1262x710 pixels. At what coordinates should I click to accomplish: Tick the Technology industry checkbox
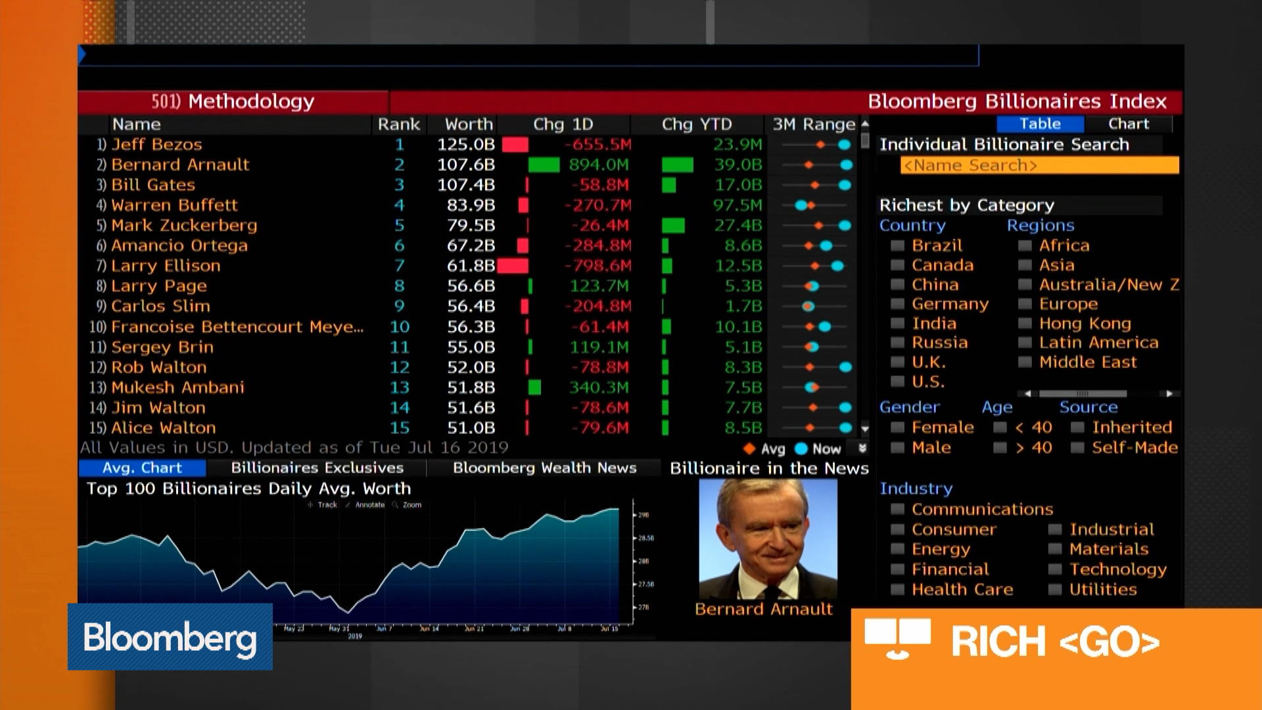click(1055, 570)
